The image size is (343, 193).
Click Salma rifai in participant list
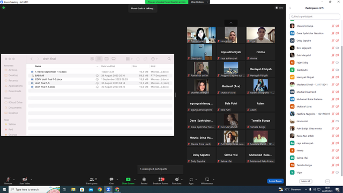pos(315,158)
